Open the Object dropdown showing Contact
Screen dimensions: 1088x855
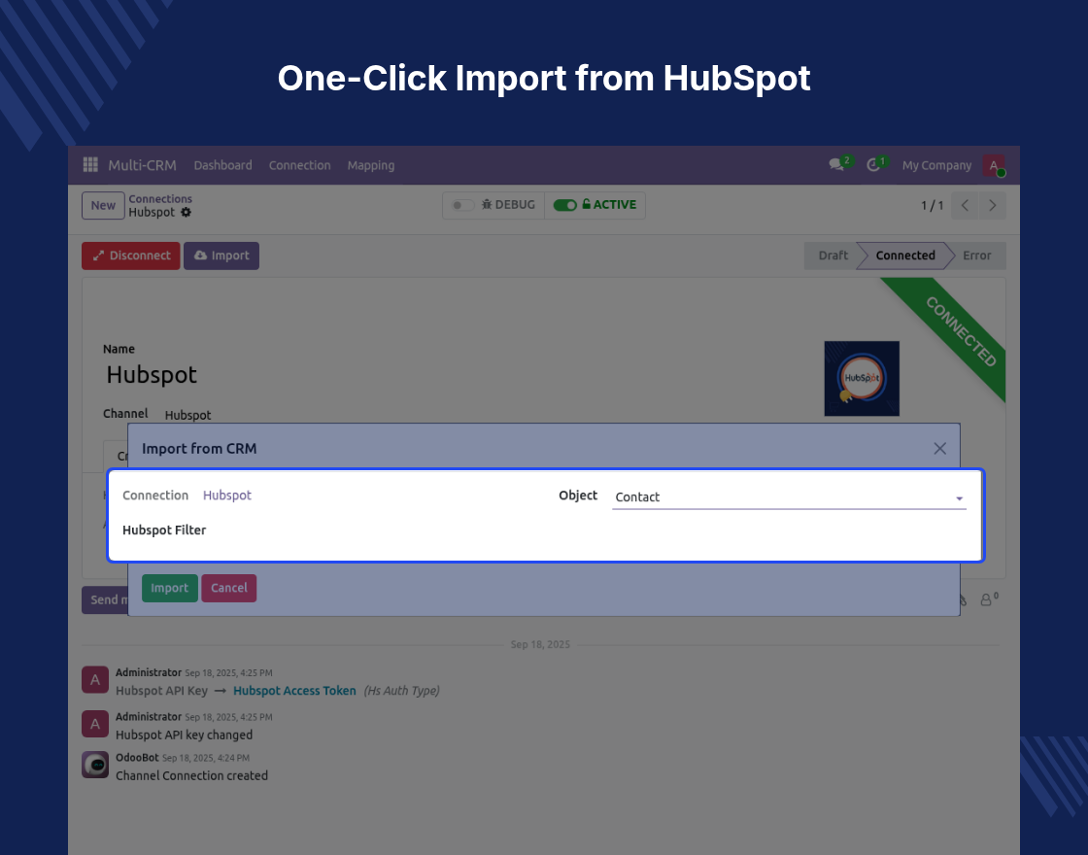789,496
